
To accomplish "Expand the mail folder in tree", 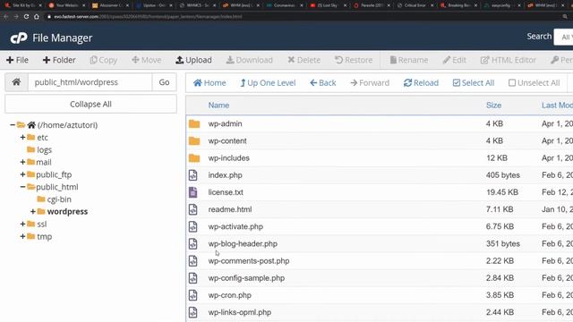I will [x=22, y=162].
